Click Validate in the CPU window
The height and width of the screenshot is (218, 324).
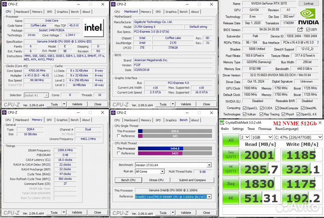coord(77,104)
